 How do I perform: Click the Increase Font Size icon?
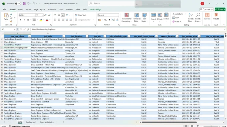click(x=45, y=15)
